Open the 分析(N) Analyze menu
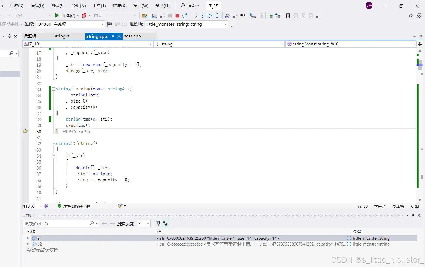The image size is (425, 267). 78,6
